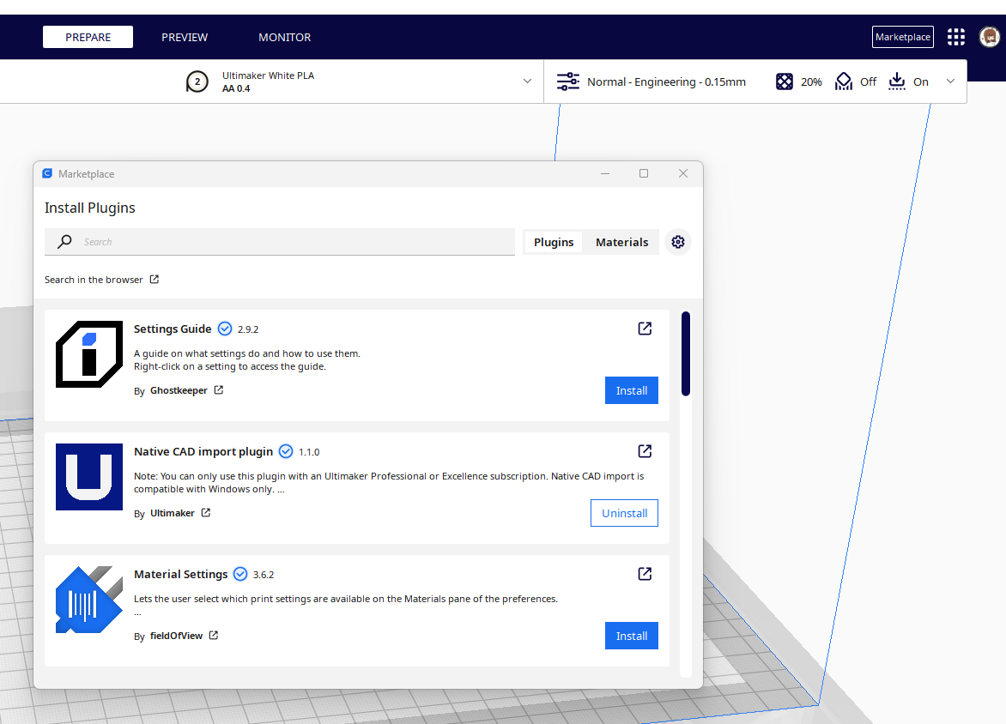Viewport: 1006px width, 724px height.
Task: Click the build plate adhesion icon labeled On
Action: [897, 81]
